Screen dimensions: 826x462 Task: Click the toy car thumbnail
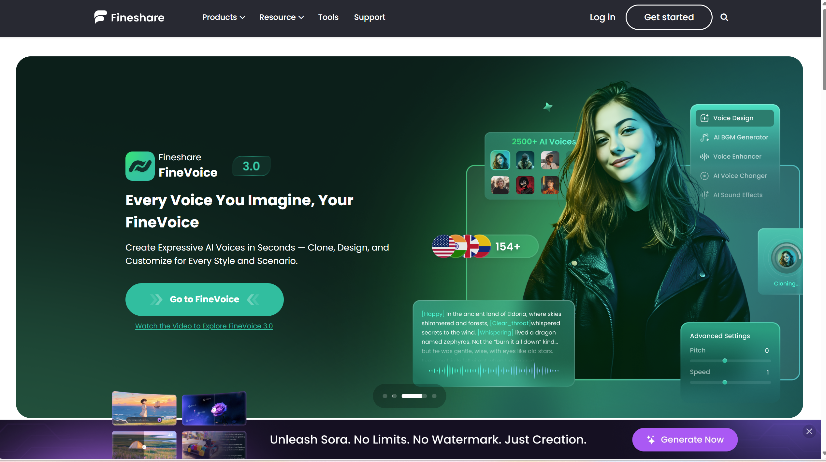[x=214, y=445]
